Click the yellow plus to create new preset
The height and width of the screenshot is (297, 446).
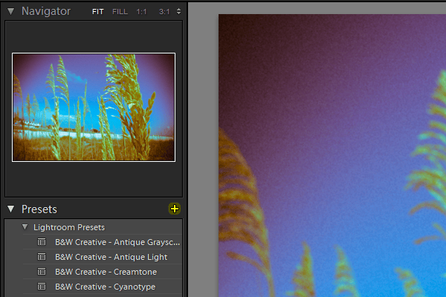click(x=175, y=209)
